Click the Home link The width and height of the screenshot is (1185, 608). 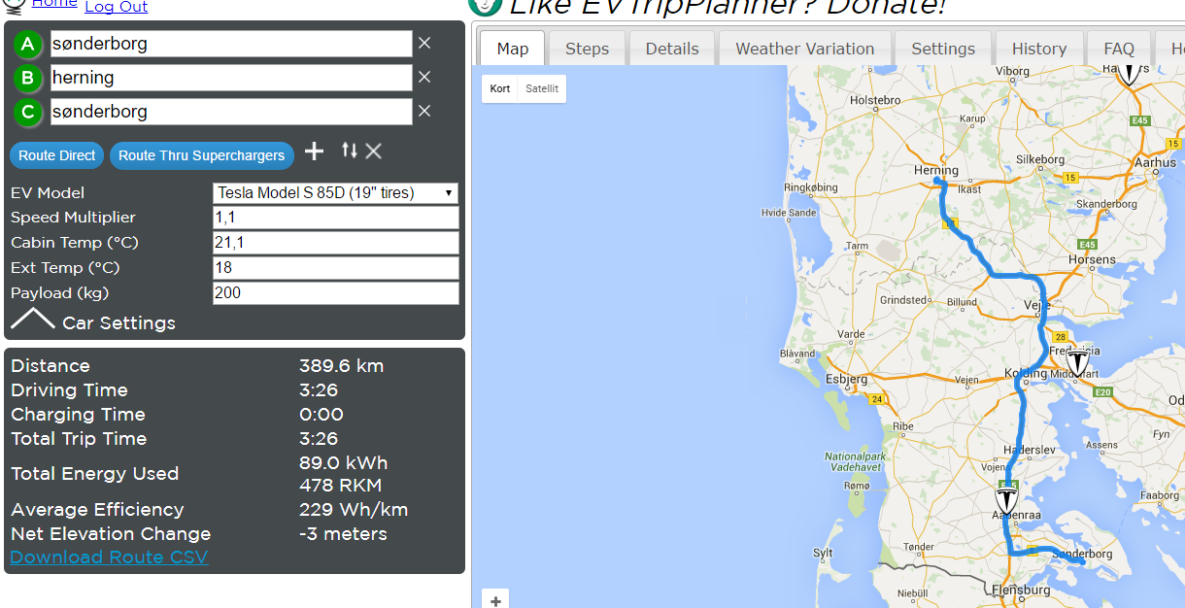pyautogui.click(x=54, y=4)
